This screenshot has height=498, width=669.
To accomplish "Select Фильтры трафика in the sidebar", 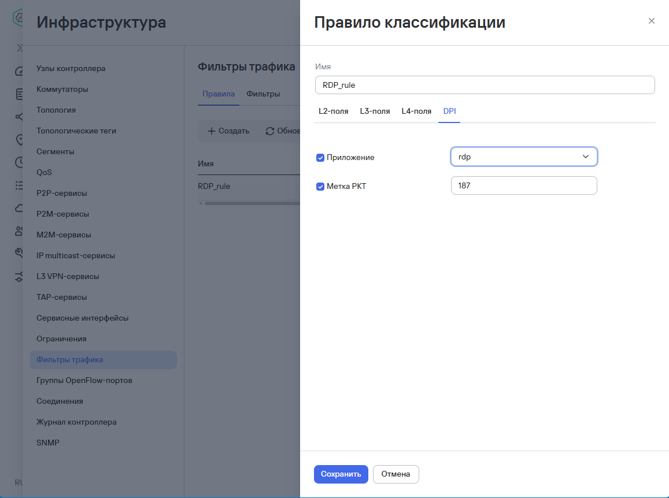I will tap(103, 360).
